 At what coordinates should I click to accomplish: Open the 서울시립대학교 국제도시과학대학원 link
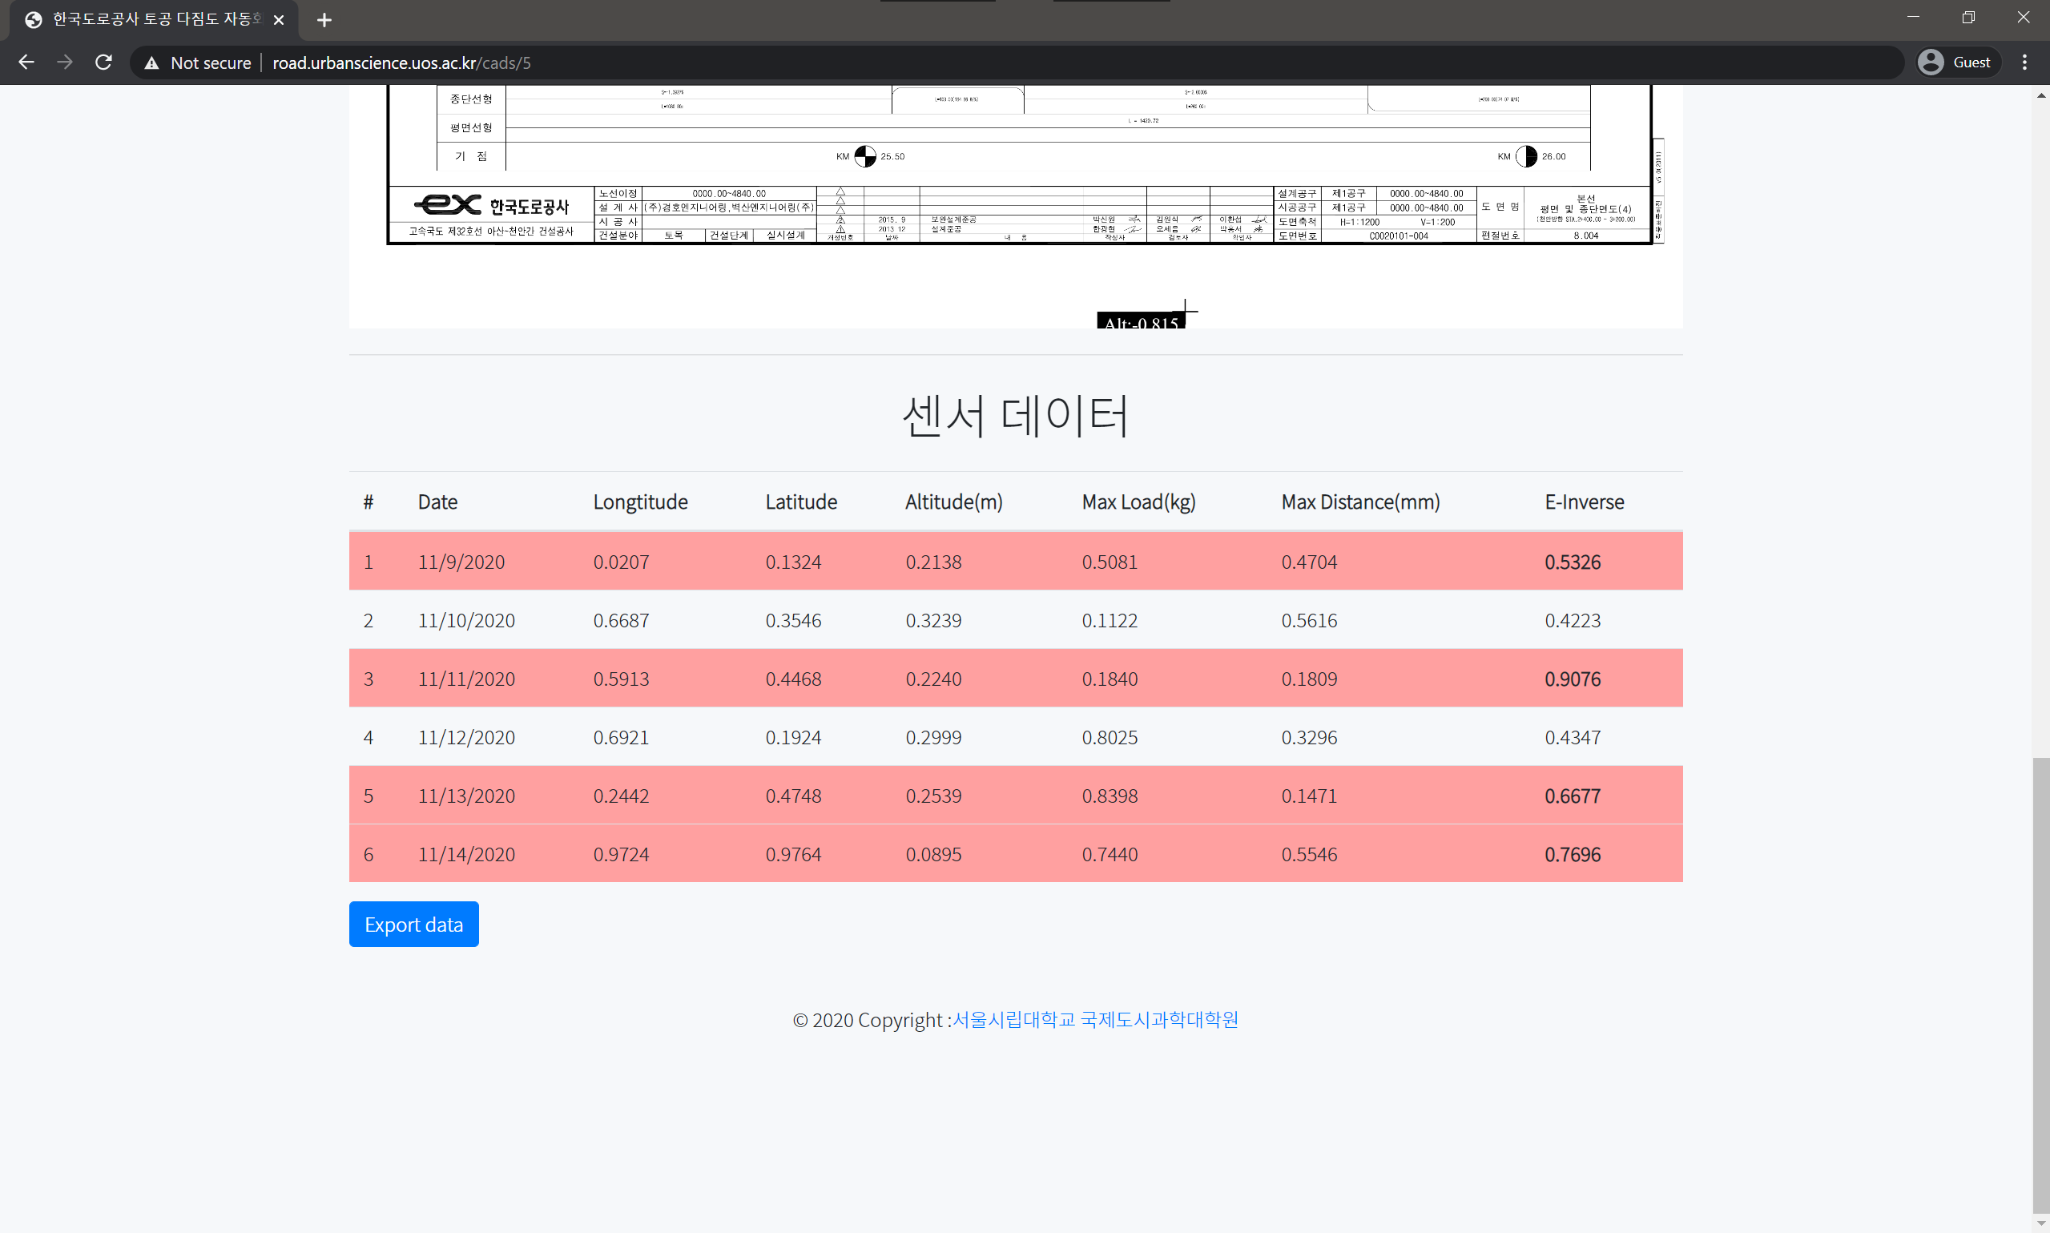1095,1019
